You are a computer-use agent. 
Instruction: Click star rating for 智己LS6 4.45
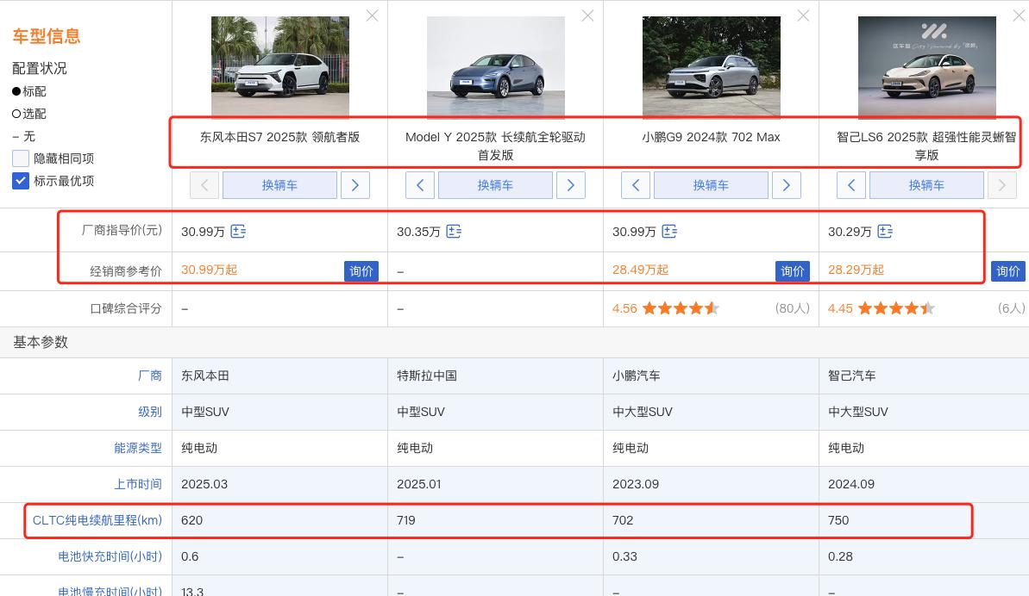[896, 308]
